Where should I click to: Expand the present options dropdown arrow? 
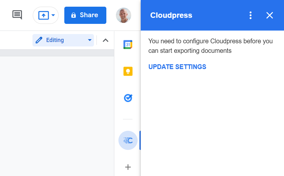pyautogui.click(x=53, y=15)
